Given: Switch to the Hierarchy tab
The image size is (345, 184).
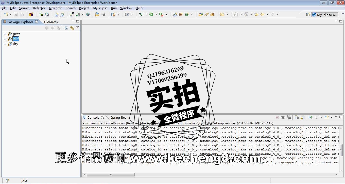Looking at the screenshot, I should 51,22.
